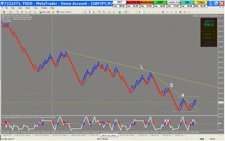
Task: Click the 75/0 kb traffic indicator
Action: (x=212, y=139)
